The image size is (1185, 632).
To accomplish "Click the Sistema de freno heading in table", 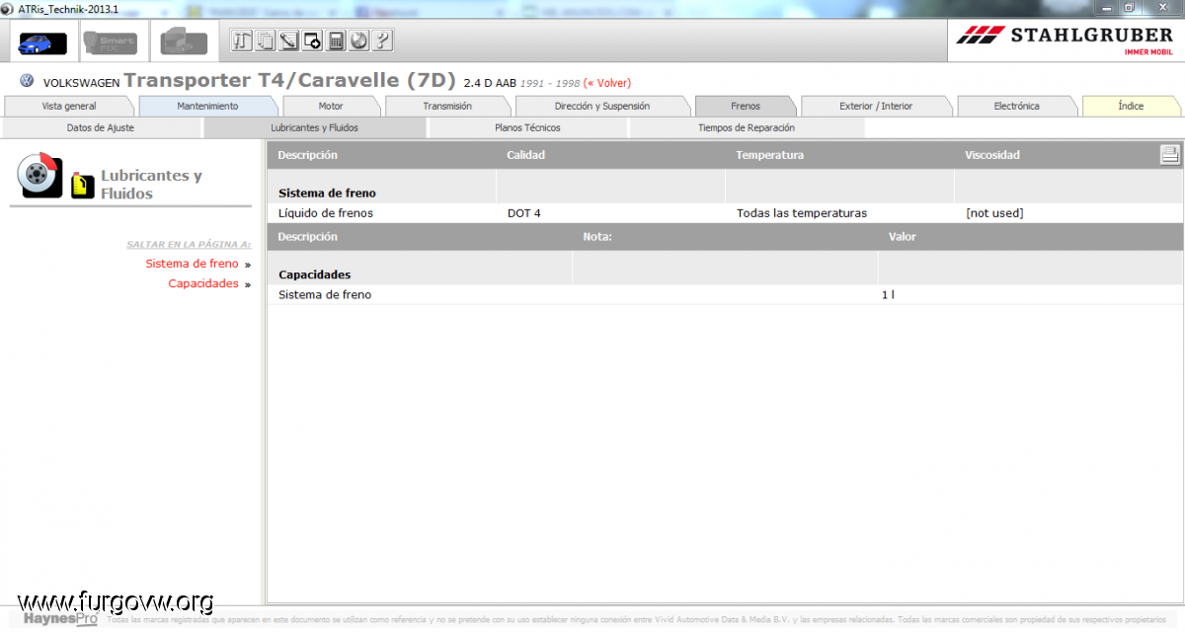I will pyautogui.click(x=327, y=194).
